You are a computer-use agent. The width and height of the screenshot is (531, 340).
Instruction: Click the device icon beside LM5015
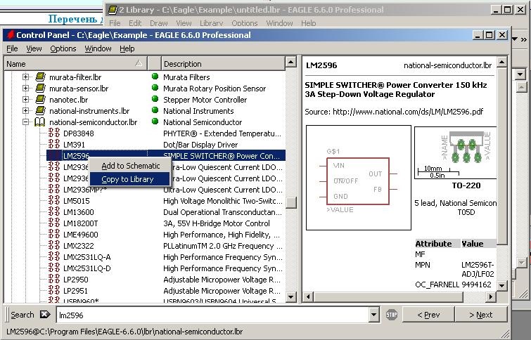coord(54,200)
